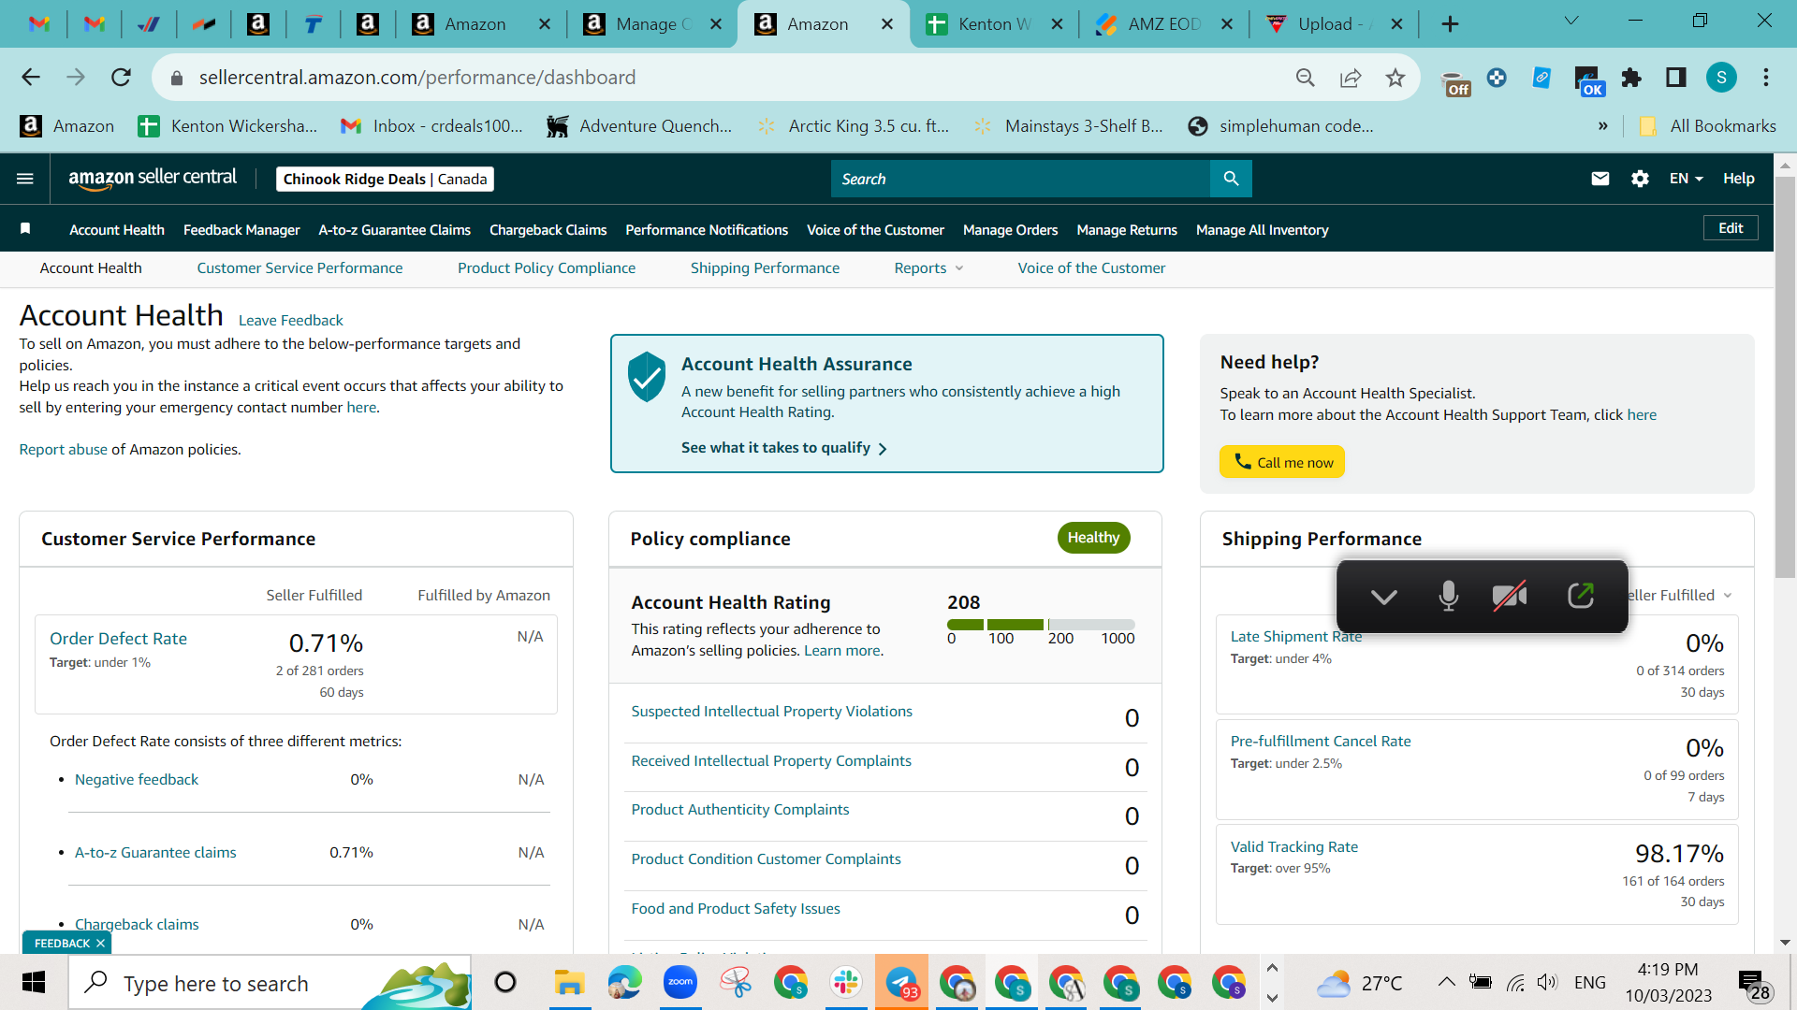Open the Order Defect Rate link
The width and height of the screenshot is (1797, 1010).
click(x=118, y=639)
